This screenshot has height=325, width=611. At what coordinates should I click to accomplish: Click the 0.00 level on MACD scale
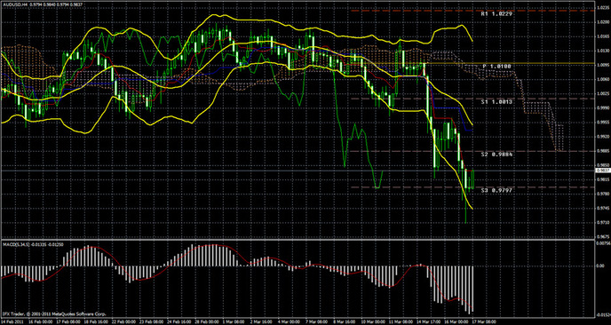click(x=600, y=266)
